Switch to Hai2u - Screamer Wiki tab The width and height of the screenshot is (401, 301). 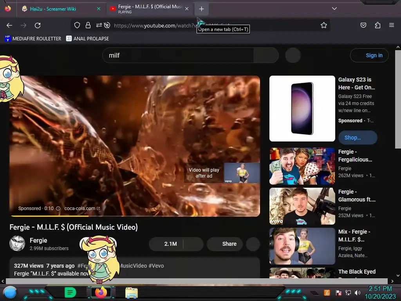point(53,9)
